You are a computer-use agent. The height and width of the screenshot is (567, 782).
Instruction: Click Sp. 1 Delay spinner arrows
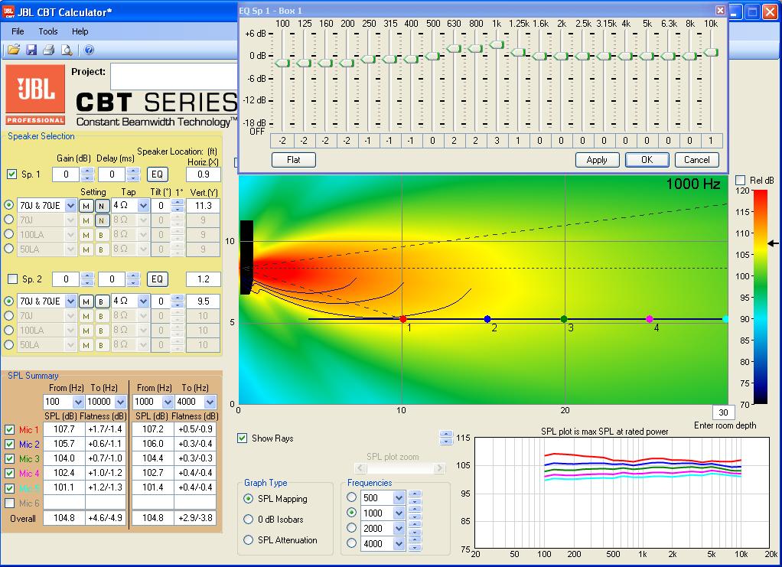pyautogui.click(x=133, y=174)
